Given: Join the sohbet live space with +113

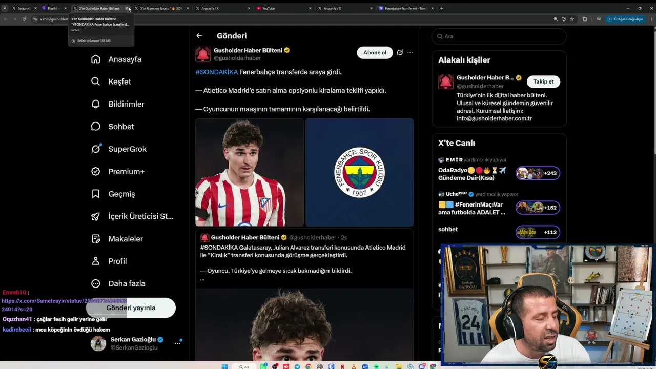Looking at the screenshot, I should coord(538,232).
